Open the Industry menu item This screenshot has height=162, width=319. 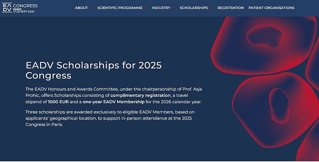[x=161, y=8]
